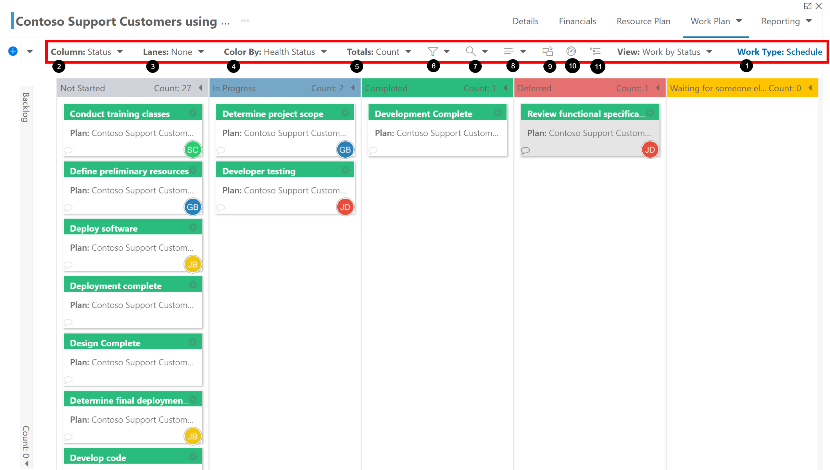Open gear on Conduct training classes card
Viewport: 830px width, 470px height.
click(193, 113)
